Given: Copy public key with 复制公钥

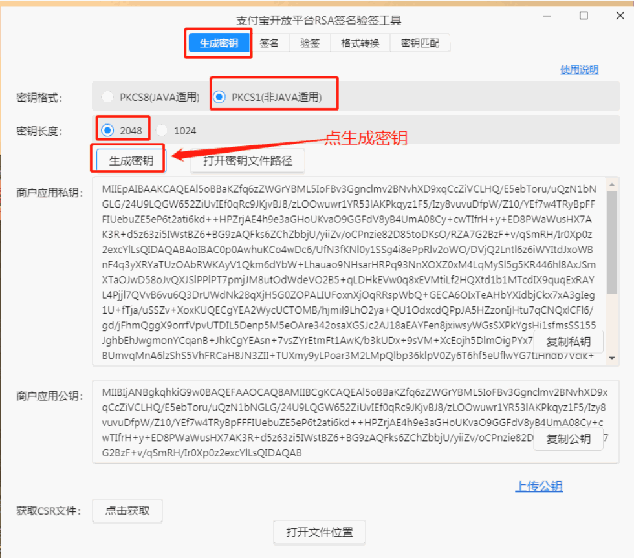Looking at the screenshot, I should coord(569,439).
